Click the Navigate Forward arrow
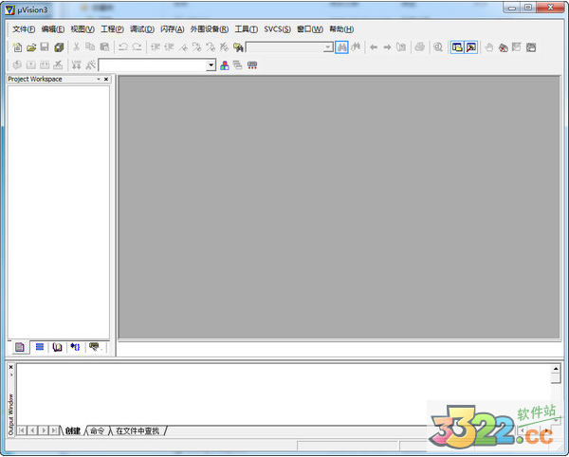The height and width of the screenshot is (457, 569). click(x=387, y=47)
